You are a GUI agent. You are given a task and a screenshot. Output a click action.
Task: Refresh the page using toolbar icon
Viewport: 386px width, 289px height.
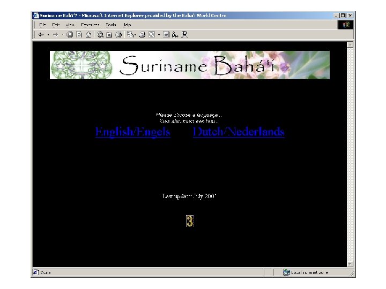pyautogui.click(x=79, y=35)
